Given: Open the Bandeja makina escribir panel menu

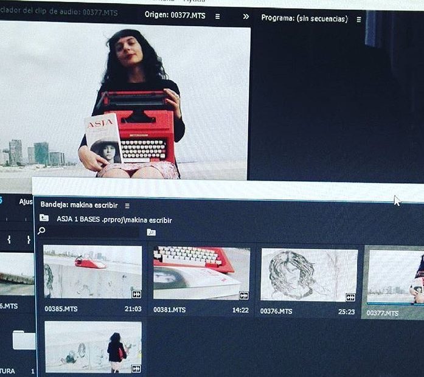Looking at the screenshot, I should point(127,206).
